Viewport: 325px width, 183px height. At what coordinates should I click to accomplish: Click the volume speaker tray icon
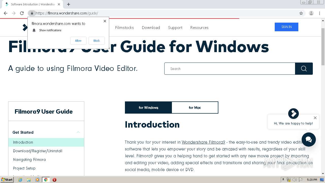295,180
